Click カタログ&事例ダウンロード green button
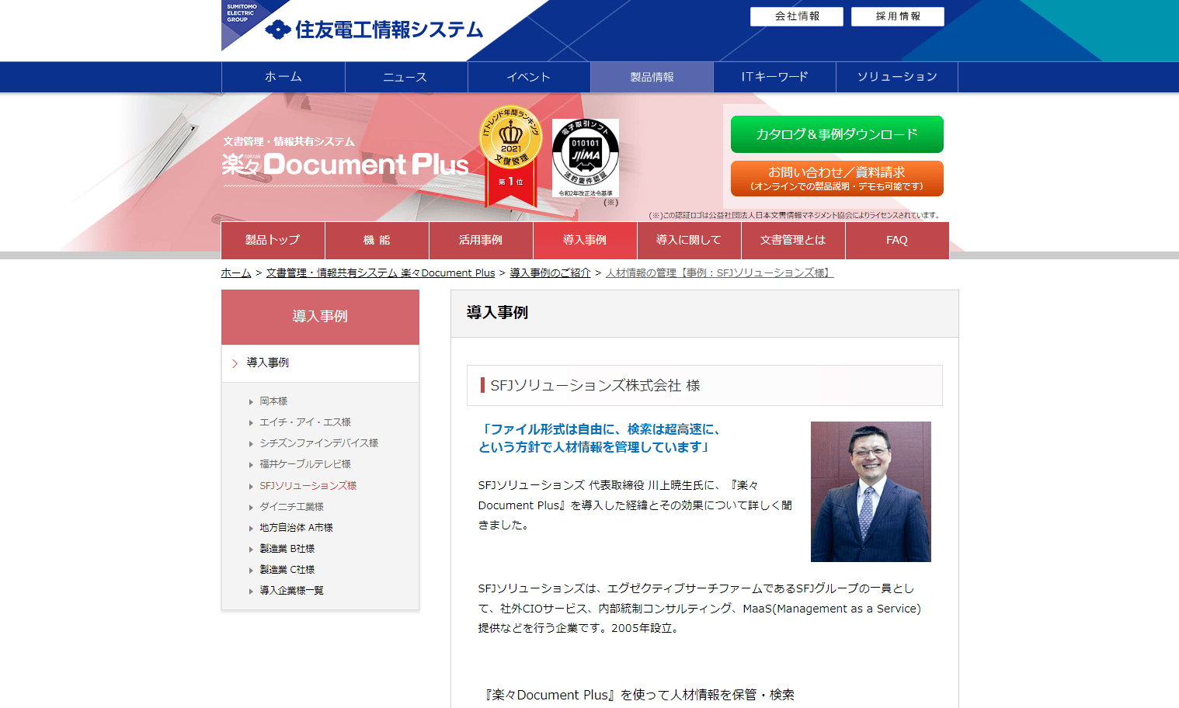The width and height of the screenshot is (1179, 708). point(837,134)
